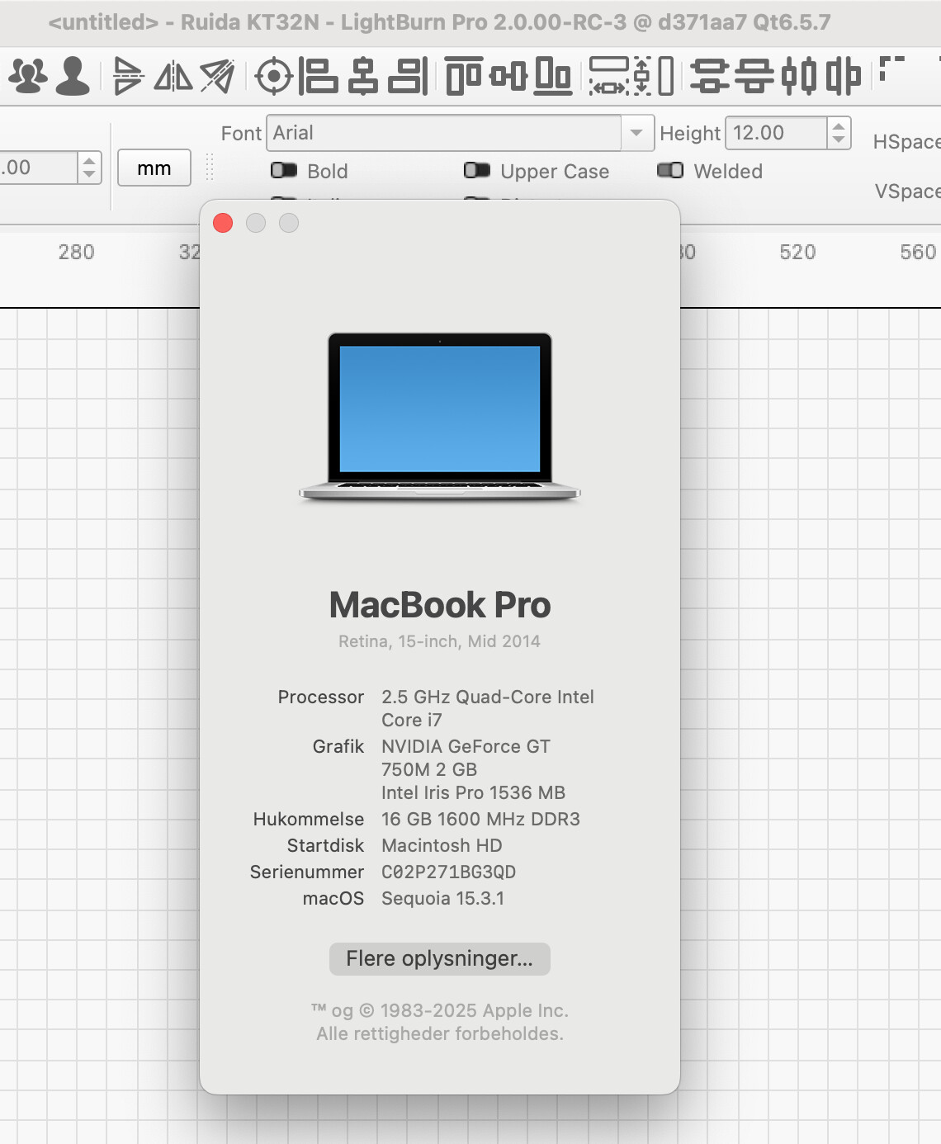Click the Move to Upper-Left Corner icon
The width and height of the screenshot is (941, 1144).
tap(891, 69)
